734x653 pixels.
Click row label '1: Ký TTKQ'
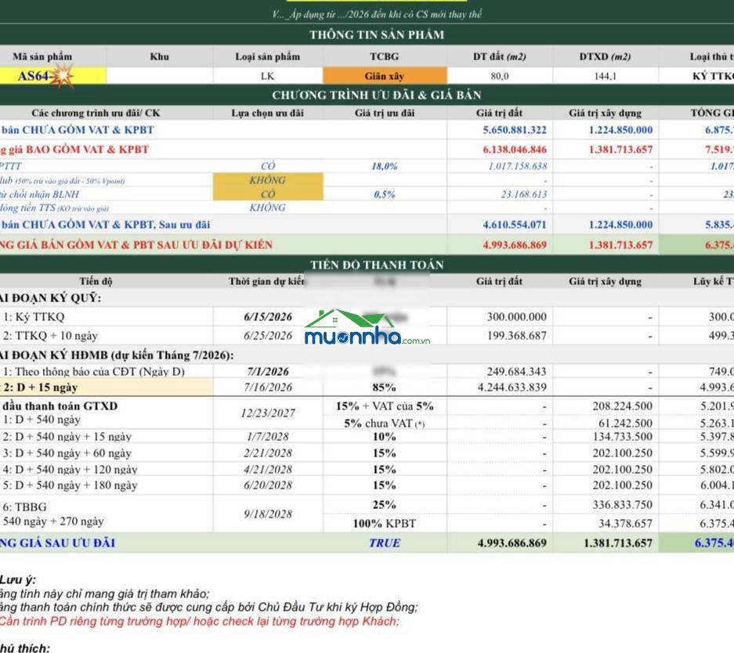click(x=34, y=316)
